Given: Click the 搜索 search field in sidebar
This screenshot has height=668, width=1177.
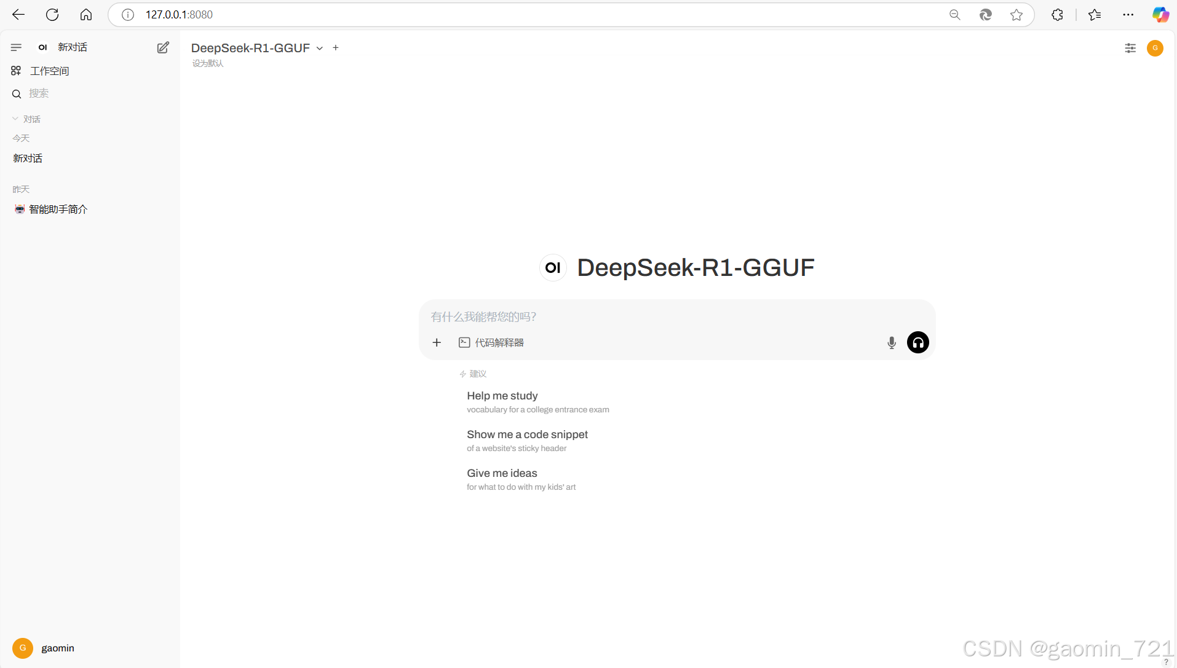Looking at the screenshot, I should click(90, 93).
